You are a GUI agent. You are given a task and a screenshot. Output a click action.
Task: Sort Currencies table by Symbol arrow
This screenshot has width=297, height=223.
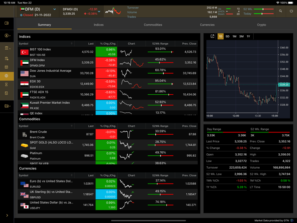tap(72, 175)
